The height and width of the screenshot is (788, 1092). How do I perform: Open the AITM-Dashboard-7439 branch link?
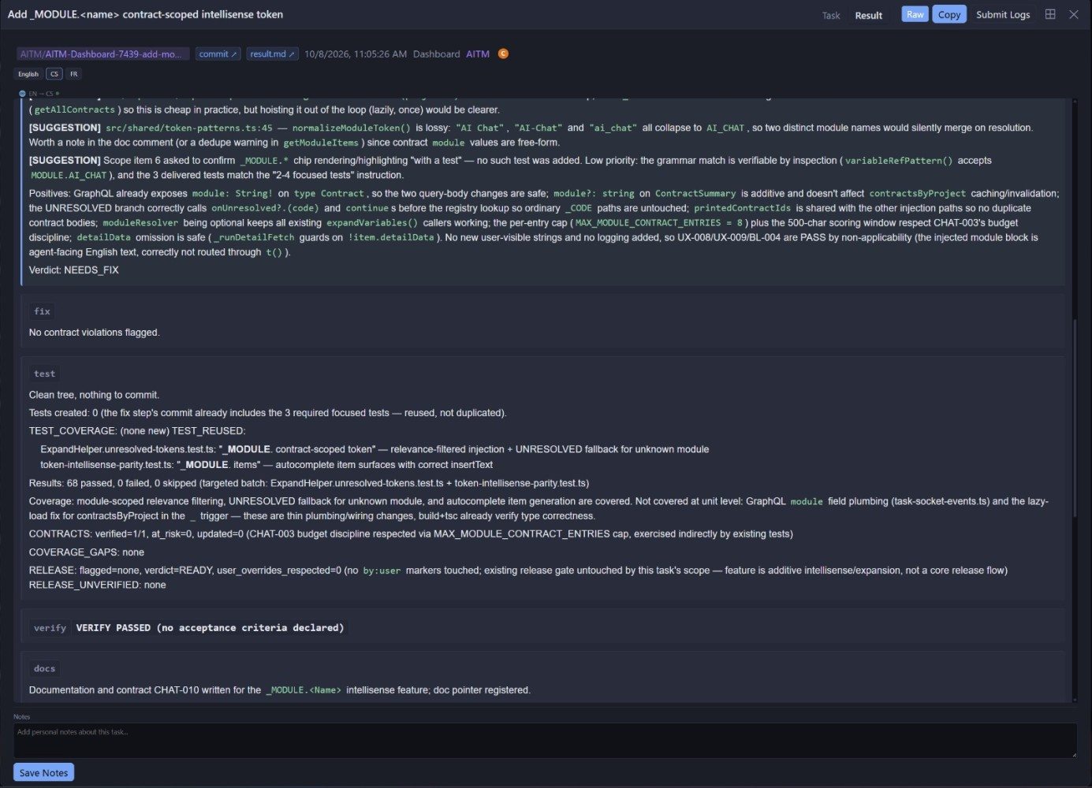point(103,54)
